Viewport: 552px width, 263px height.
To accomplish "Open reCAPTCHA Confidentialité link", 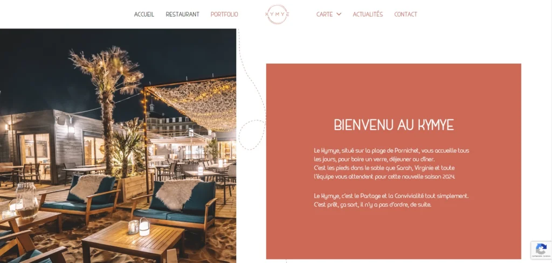I will click(537, 257).
